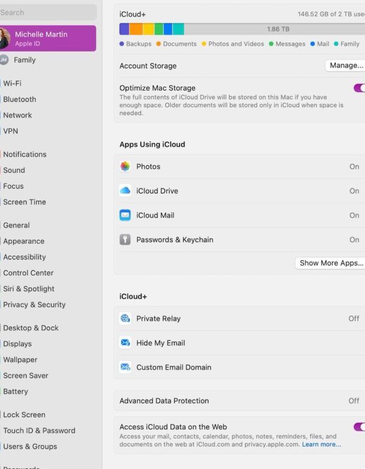
Task: Click the iCloud Drive cloud icon
Action: point(125,191)
